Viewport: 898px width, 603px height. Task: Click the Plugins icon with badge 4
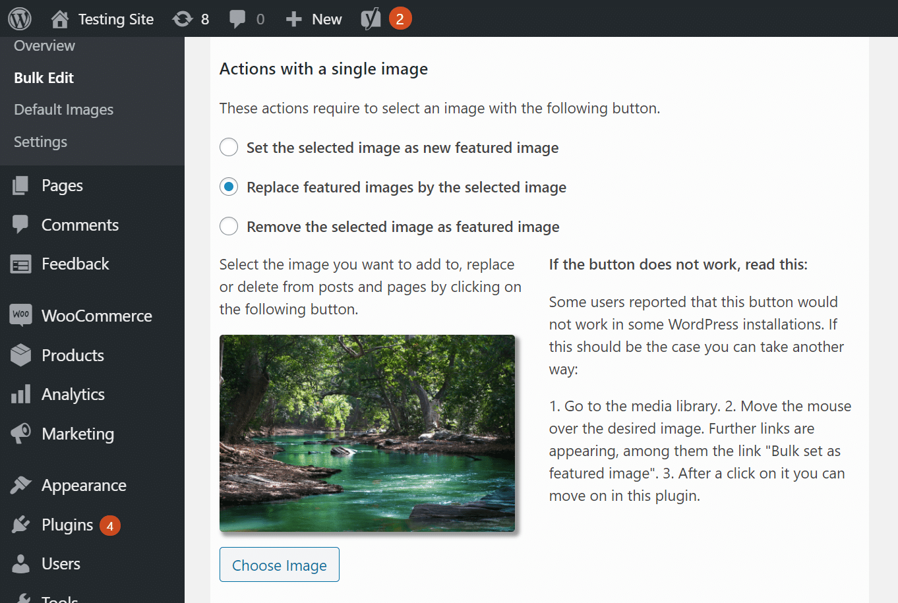(20, 525)
